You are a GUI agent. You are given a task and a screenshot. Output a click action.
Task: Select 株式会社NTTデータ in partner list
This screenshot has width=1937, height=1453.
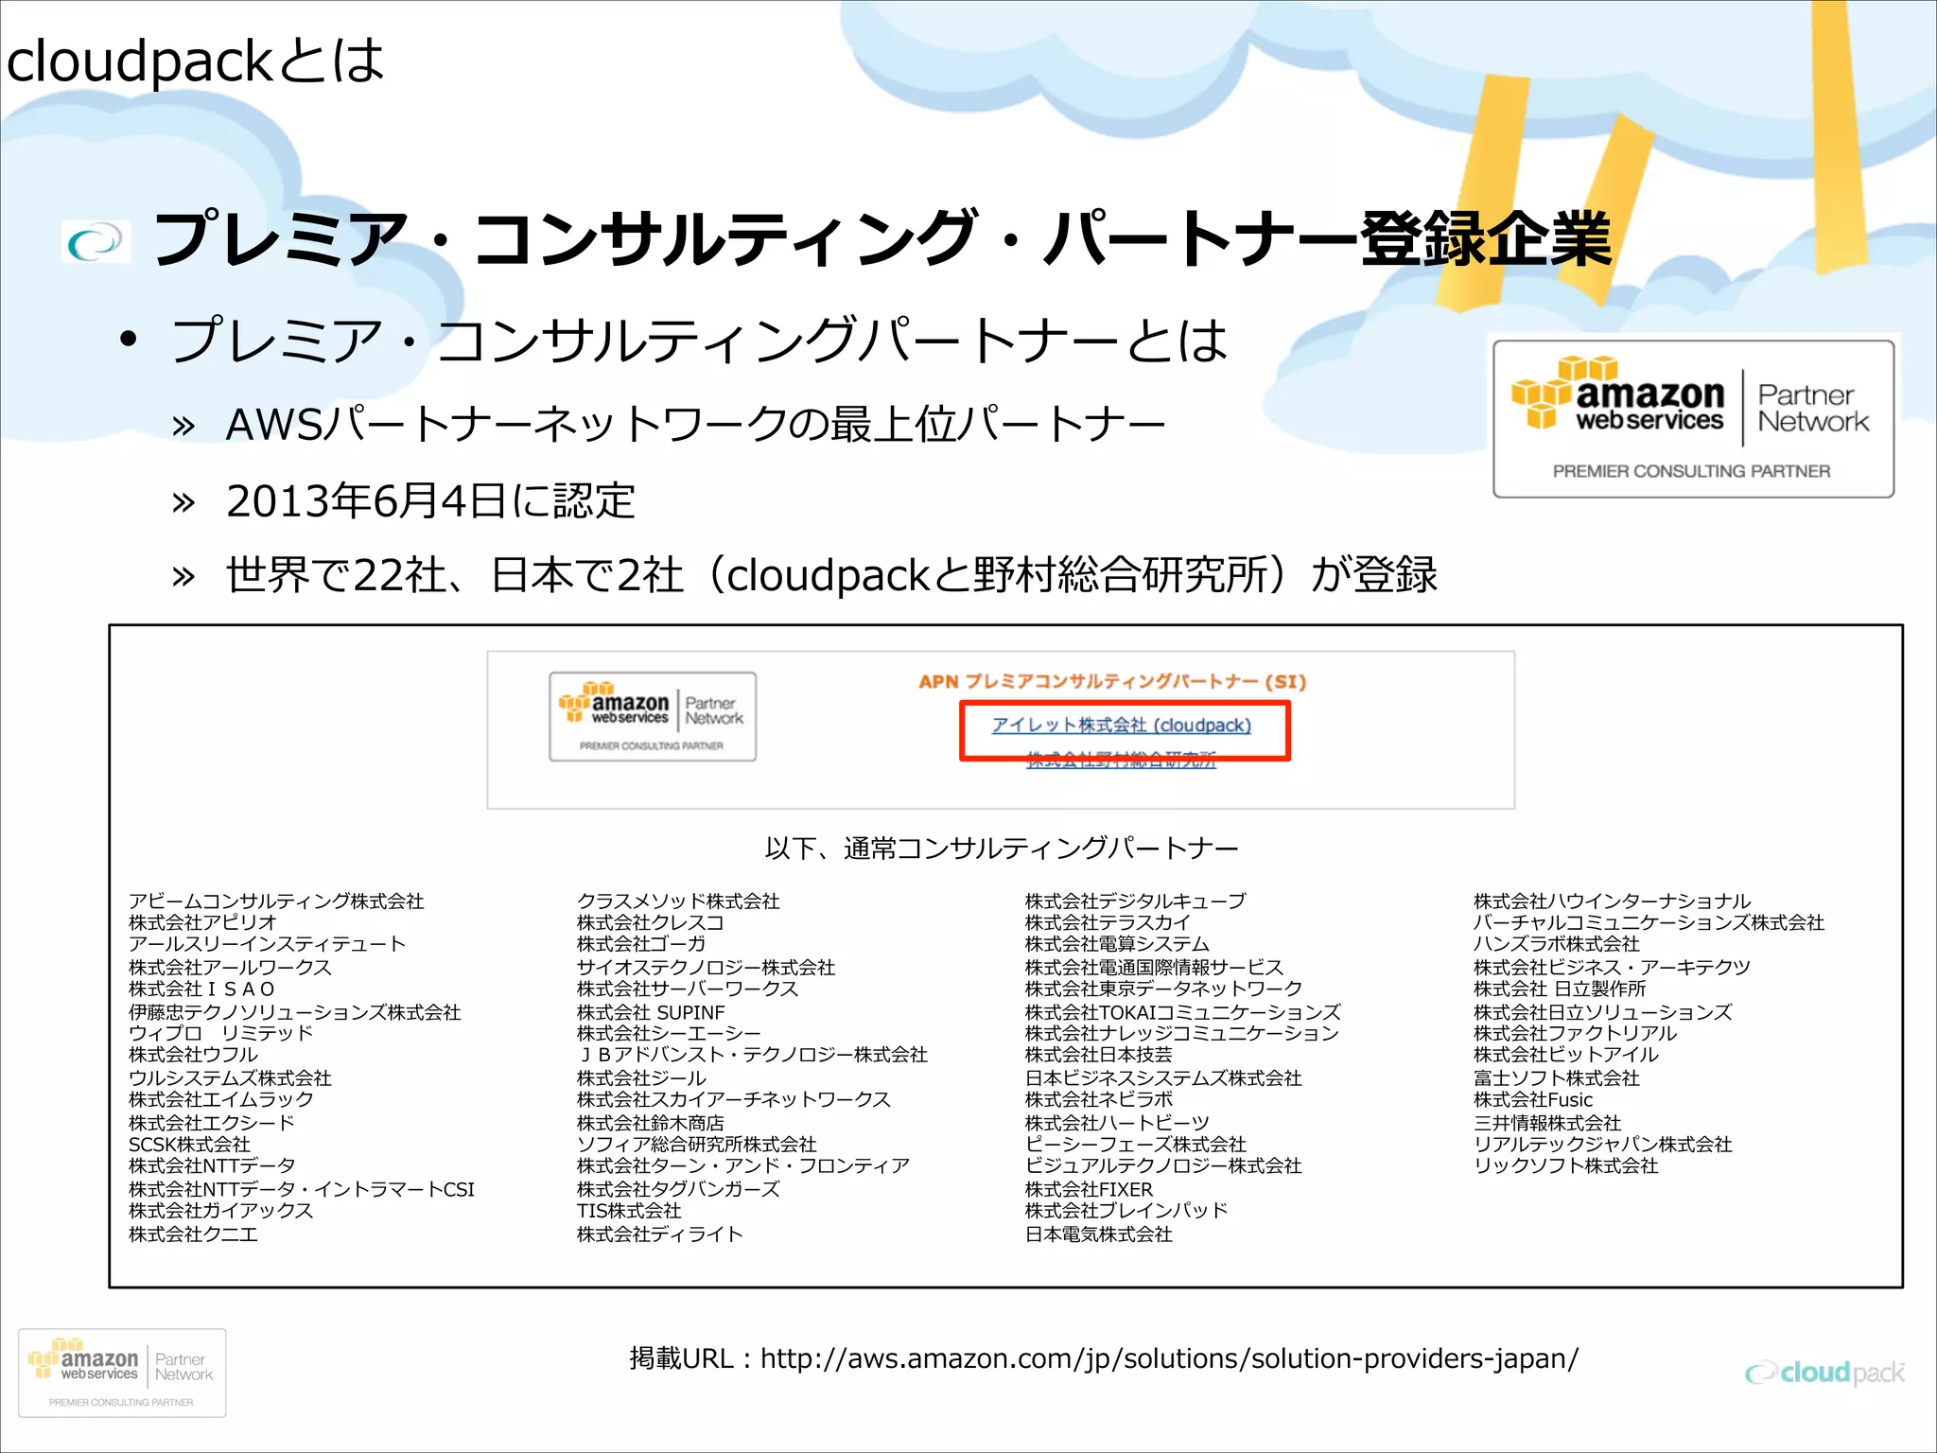tap(212, 1165)
